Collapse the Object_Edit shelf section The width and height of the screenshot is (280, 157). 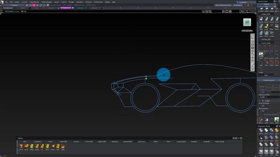(x=266, y=14)
